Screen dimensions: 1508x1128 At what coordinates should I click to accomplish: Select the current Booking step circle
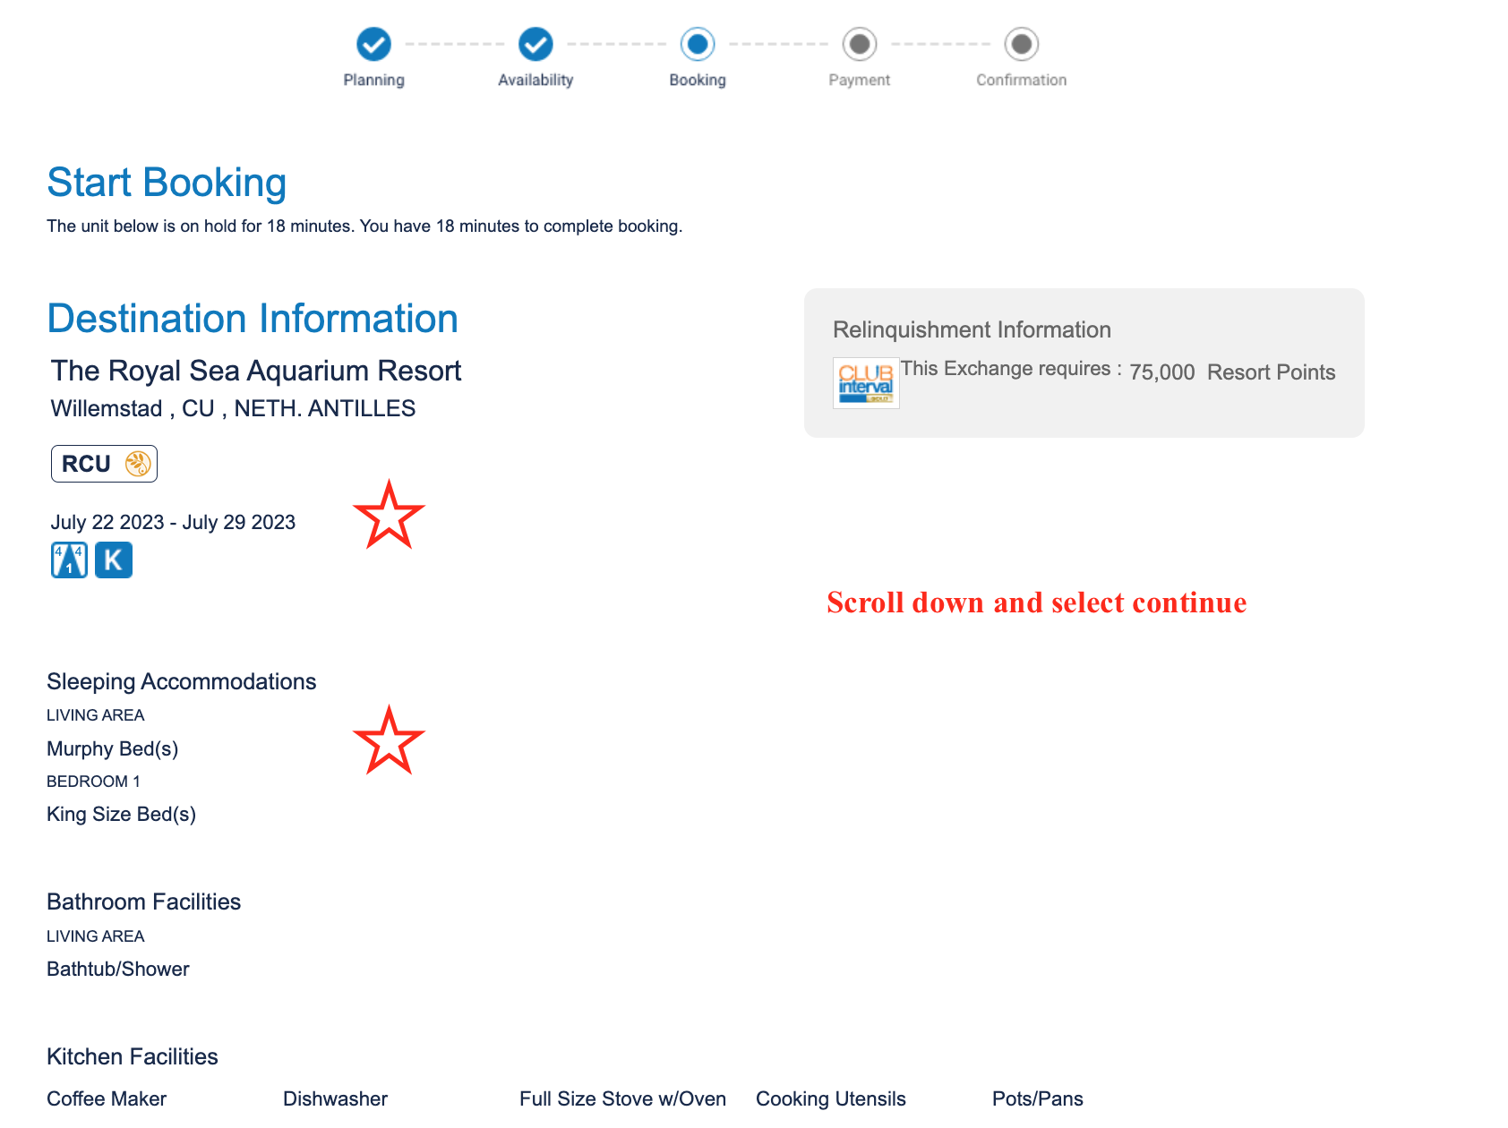698,44
